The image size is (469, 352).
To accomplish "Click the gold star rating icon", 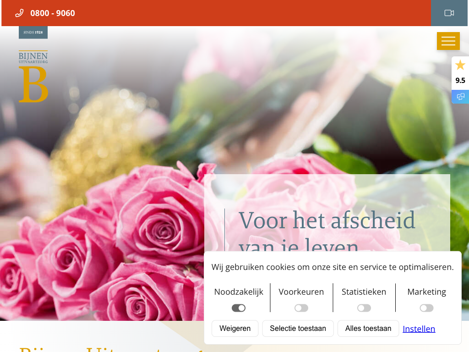I will [x=460, y=65].
